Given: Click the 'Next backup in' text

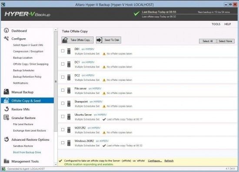Looking at the screenshot, I should click(x=214, y=12).
